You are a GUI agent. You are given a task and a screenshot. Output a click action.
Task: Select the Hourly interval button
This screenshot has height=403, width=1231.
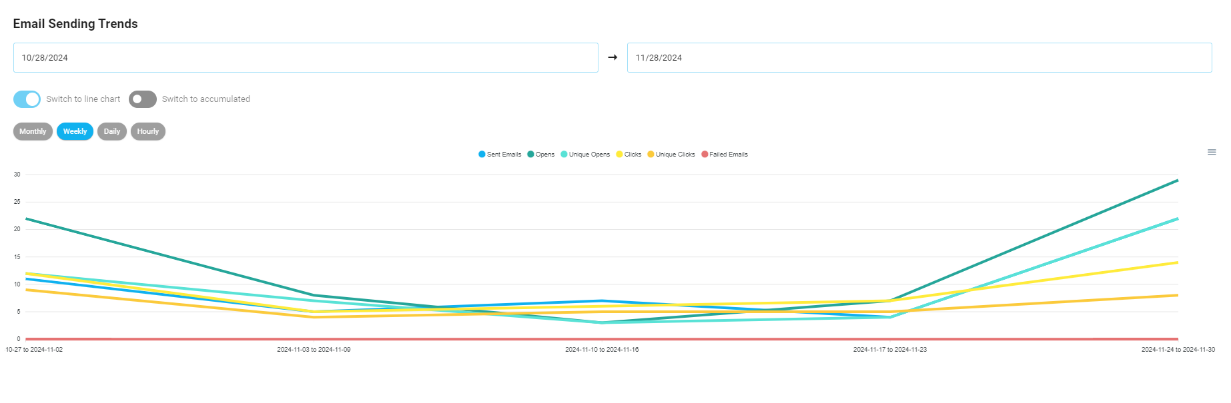click(148, 131)
